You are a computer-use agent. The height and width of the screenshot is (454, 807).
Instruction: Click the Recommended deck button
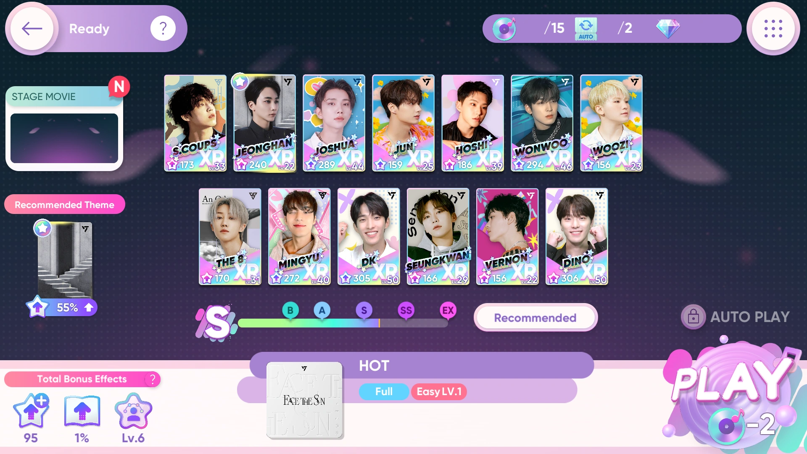click(535, 318)
